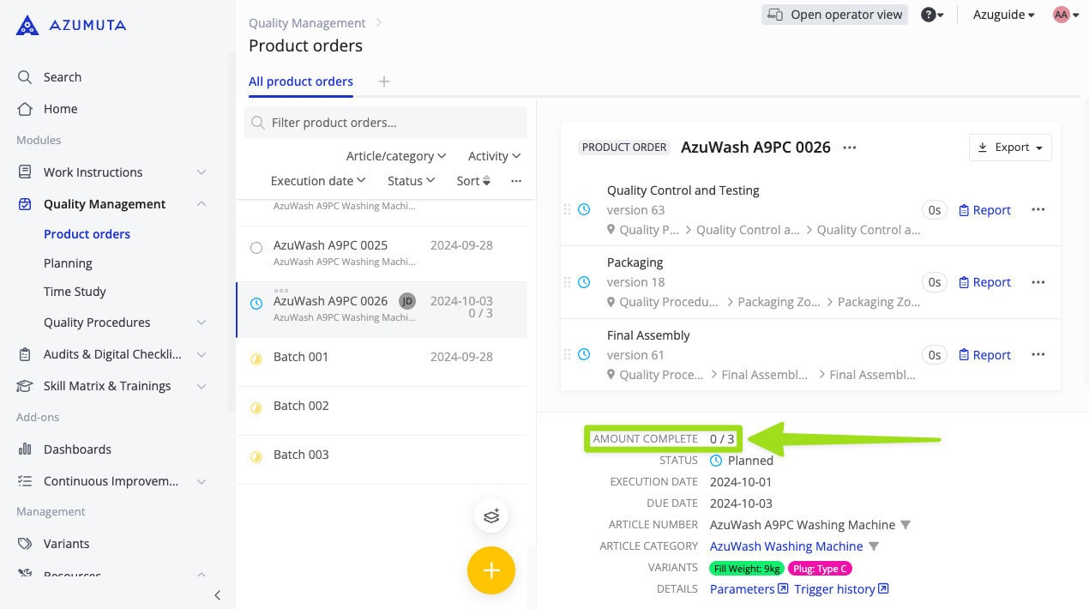Image resolution: width=1089 pixels, height=609 pixels.
Task: Click the Filter product orders input field
Action: pos(385,122)
